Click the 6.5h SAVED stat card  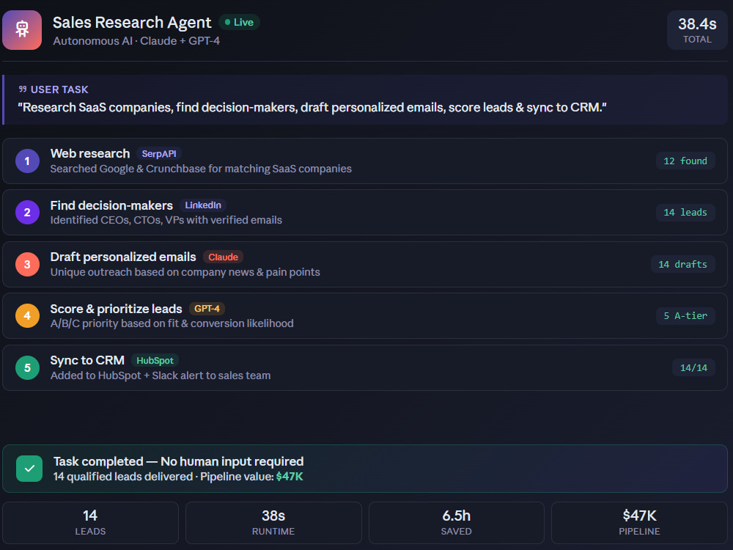pyautogui.click(x=456, y=523)
